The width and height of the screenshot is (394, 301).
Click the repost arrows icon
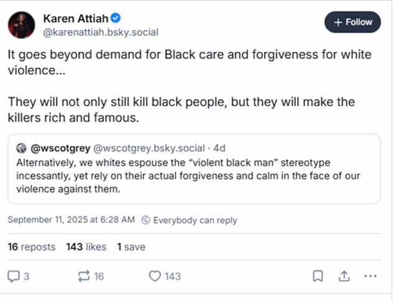pyautogui.click(x=84, y=276)
